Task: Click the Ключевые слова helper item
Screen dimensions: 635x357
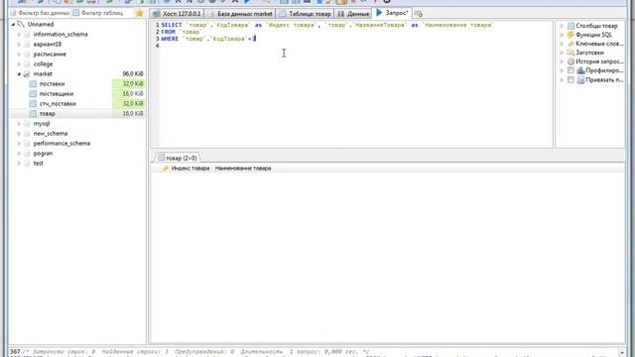Action: point(599,44)
